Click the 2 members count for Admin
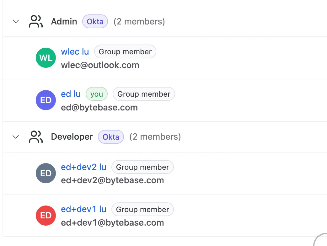Image resolution: width=327 pixels, height=246 pixels. pos(139,21)
